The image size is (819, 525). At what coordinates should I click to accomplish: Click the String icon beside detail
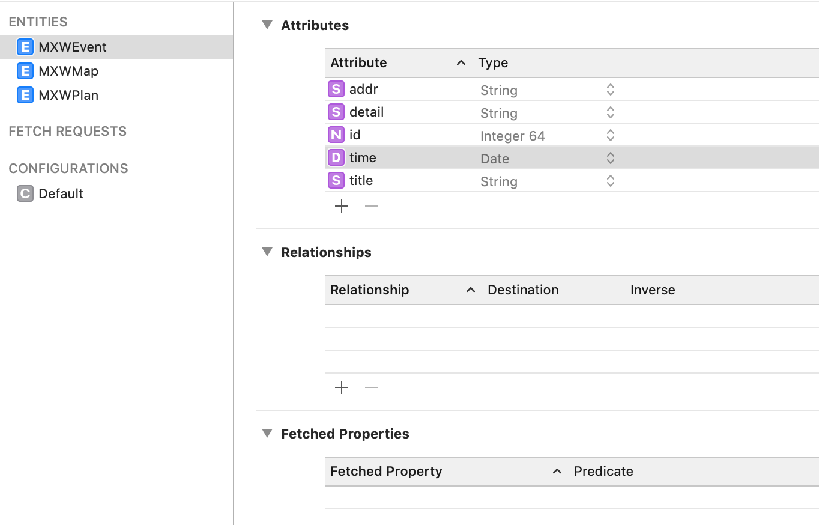coord(336,112)
